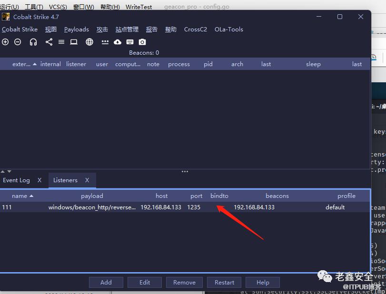This screenshot has width=386, height=294.
Task: Click the minus disconnect icon in toolbar
Action: (18, 42)
